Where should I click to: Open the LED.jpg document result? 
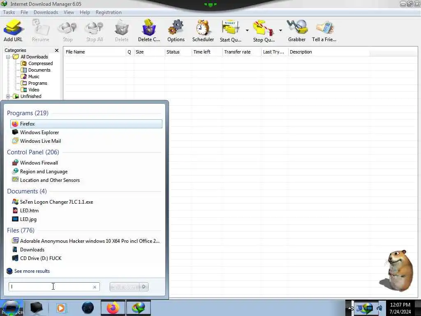86,219
